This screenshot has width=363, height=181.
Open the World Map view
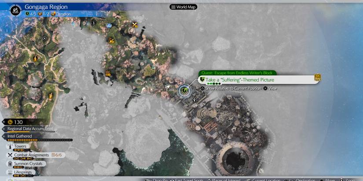pyautogui.click(x=183, y=7)
